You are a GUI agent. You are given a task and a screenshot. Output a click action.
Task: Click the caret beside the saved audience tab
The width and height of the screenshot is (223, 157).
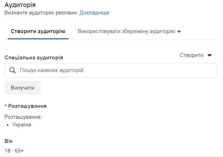179,32
